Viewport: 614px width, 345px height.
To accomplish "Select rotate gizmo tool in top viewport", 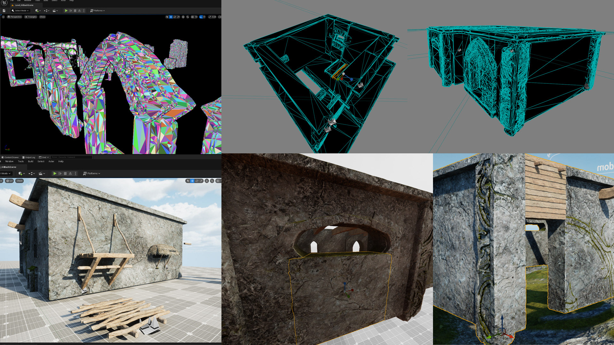I will pos(175,17).
